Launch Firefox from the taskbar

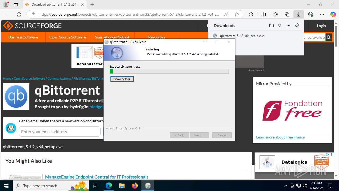click(x=135, y=186)
